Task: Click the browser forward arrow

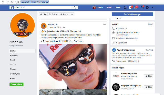Action: tap(8, 2)
